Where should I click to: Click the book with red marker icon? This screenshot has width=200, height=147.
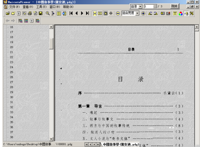click(x=168, y=13)
